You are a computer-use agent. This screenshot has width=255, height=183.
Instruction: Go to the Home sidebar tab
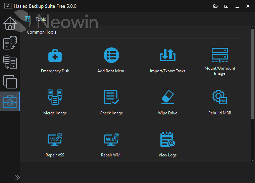coord(10,23)
